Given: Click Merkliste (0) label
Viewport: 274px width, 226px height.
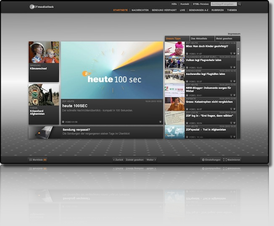Looking at the screenshot, I should pyautogui.click(x=40, y=160).
